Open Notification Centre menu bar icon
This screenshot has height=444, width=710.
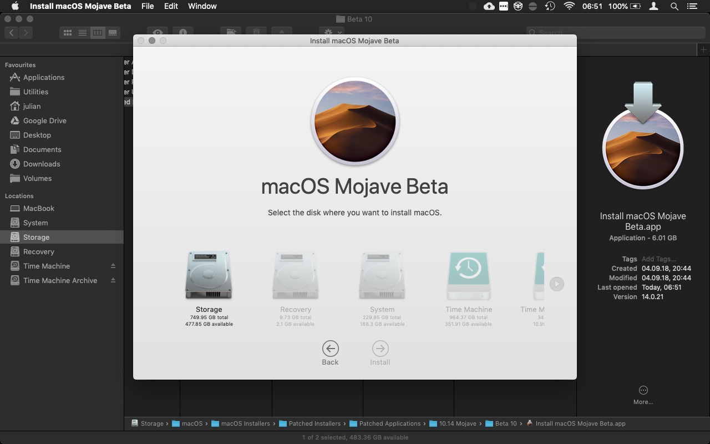(x=692, y=6)
